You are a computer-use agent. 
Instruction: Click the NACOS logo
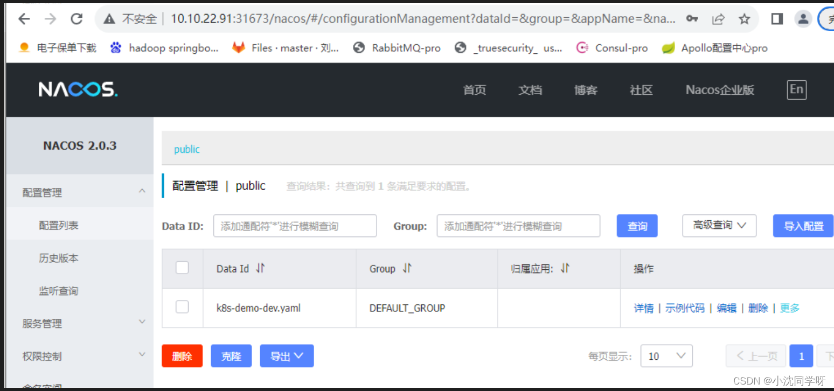[x=77, y=89]
